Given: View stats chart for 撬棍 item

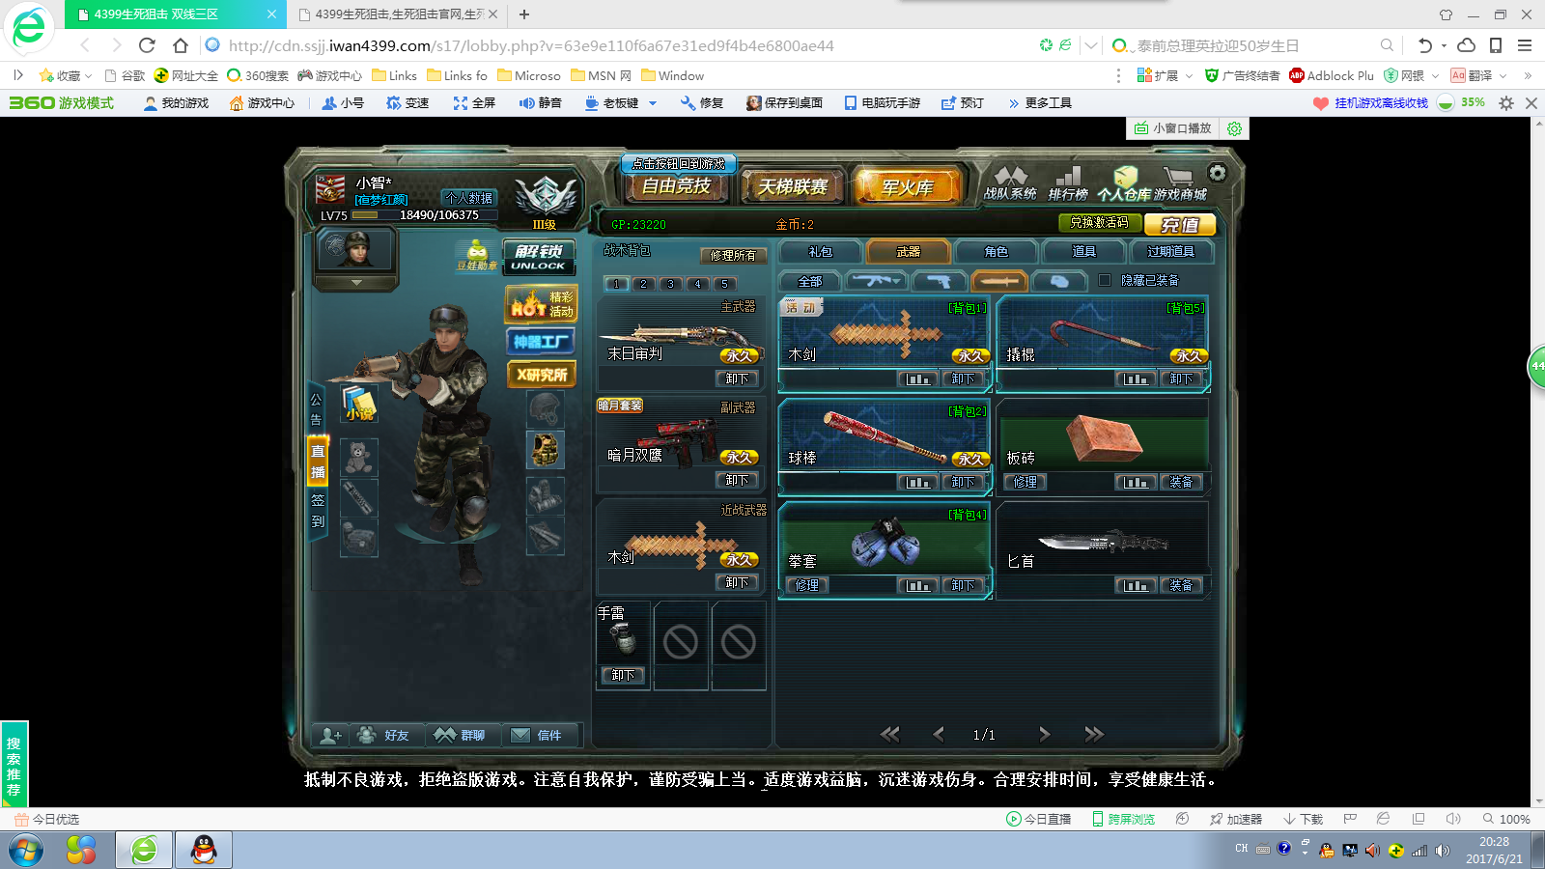Looking at the screenshot, I should pyautogui.click(x=1136, y=379).
